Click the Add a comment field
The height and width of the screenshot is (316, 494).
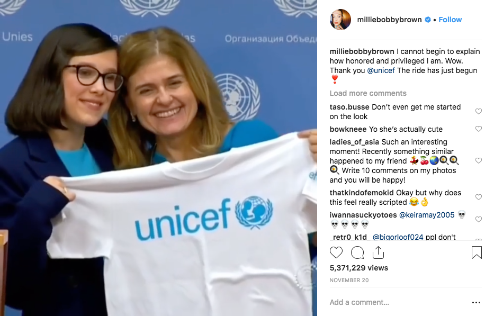pyautogui.click(x=397, y=302)
